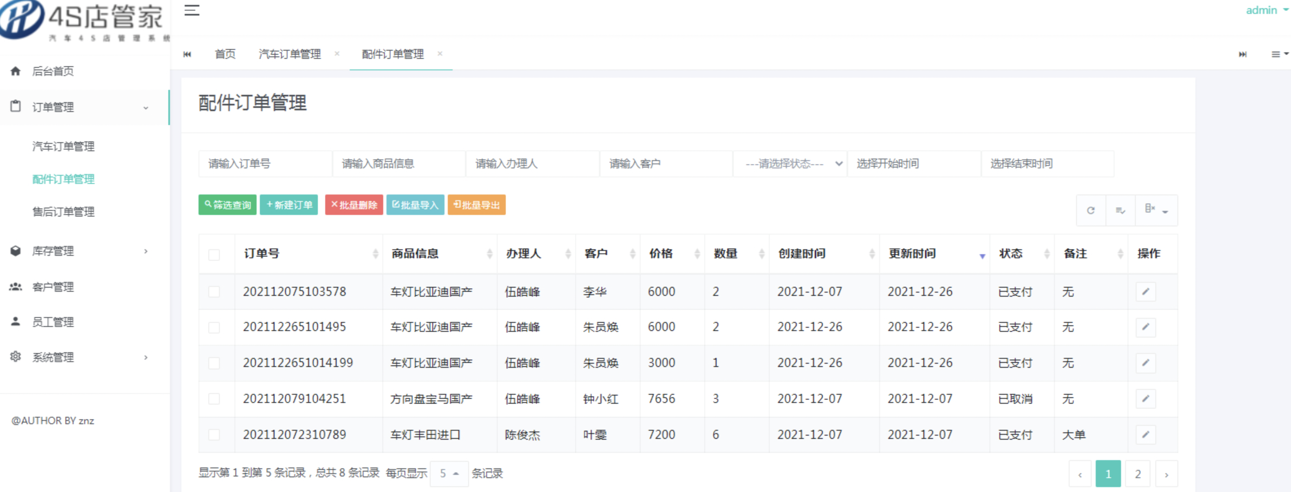The width and height of the screenshot is (1291, 492).
Task: Open the 选择开始时间 date field
Action: coord(914,163)
